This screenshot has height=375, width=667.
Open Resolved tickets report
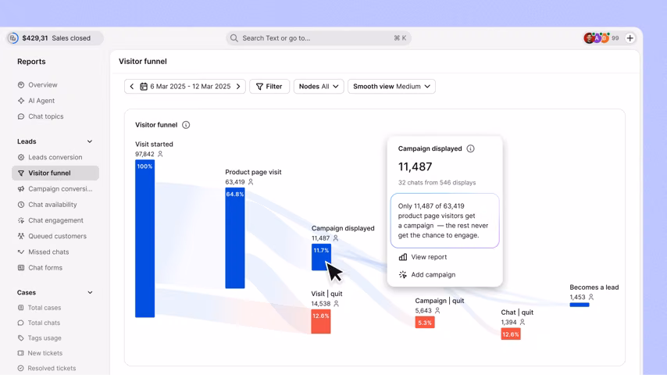[x=55, y=368]
